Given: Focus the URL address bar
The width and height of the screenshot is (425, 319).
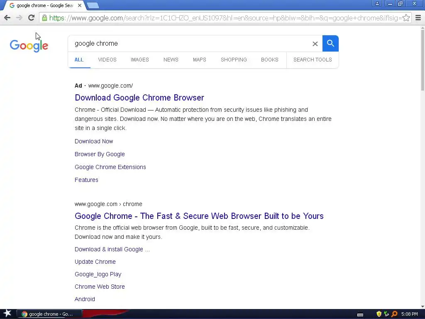Looking at the screenshot, I should tap(225, 18).
